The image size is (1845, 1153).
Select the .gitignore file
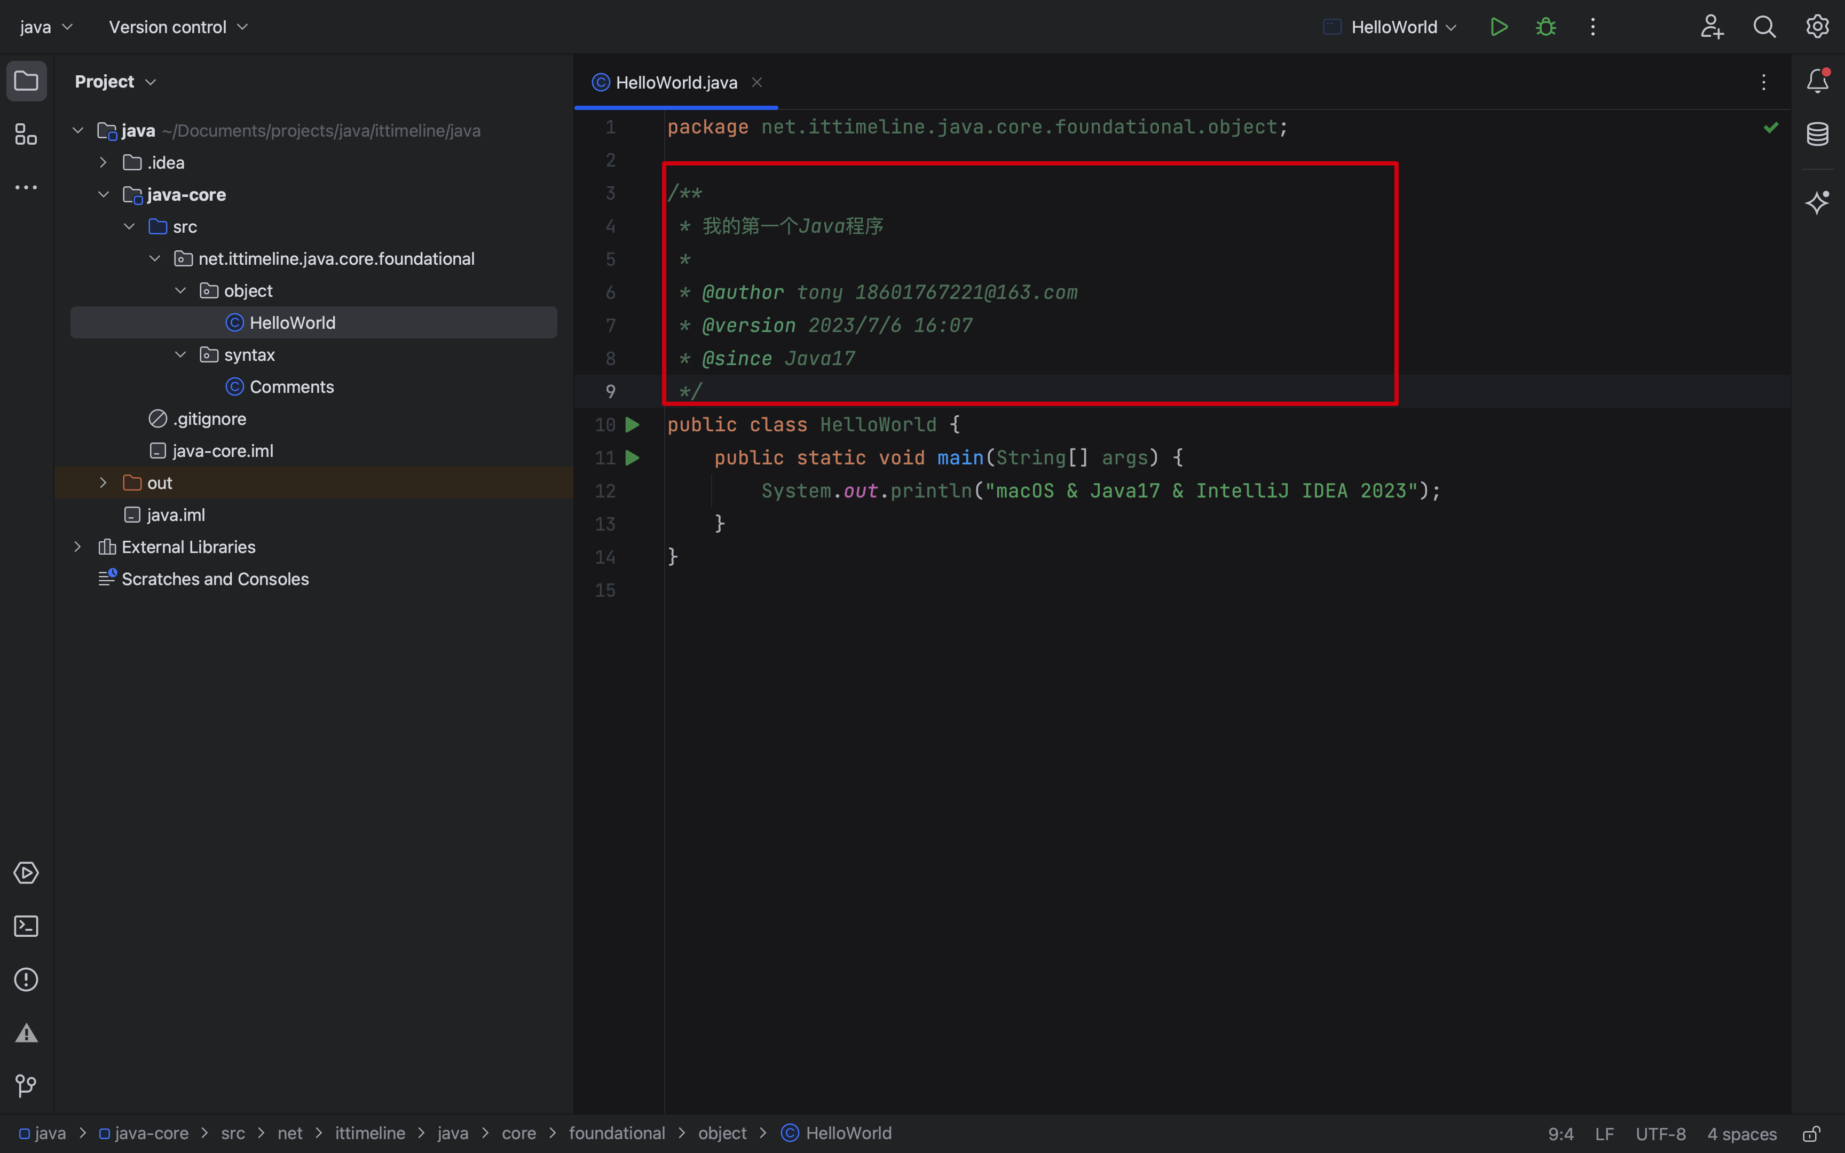(x=198, y=418)
